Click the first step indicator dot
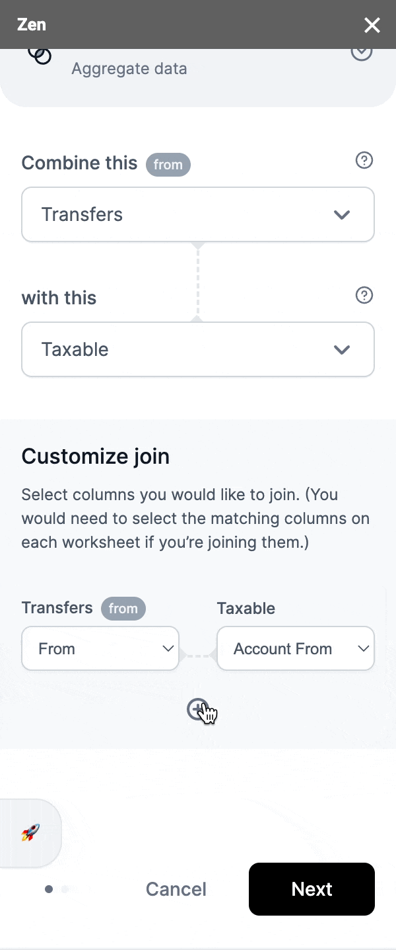396x950 pixels. coord(49,889)
